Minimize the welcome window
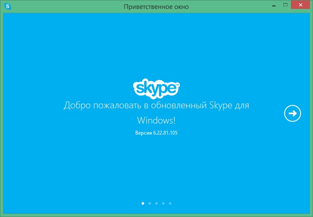This screenshot has height=217, width=313. point(274,5)
